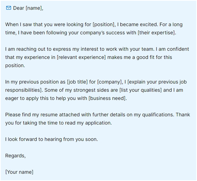Click the [their expertise] placeholder

click(156, 33)
